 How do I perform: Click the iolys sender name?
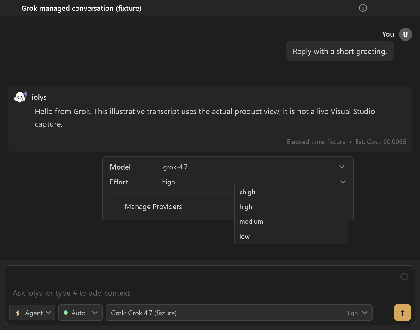tap(39, 97)
